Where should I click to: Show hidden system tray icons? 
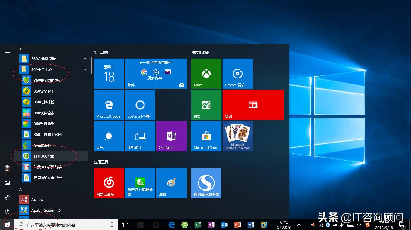pyautogui.click(x=299, y=225)
